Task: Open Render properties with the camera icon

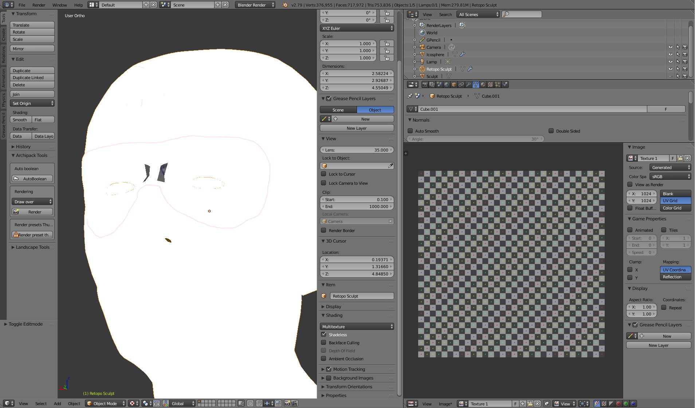Action: [425, 85]
